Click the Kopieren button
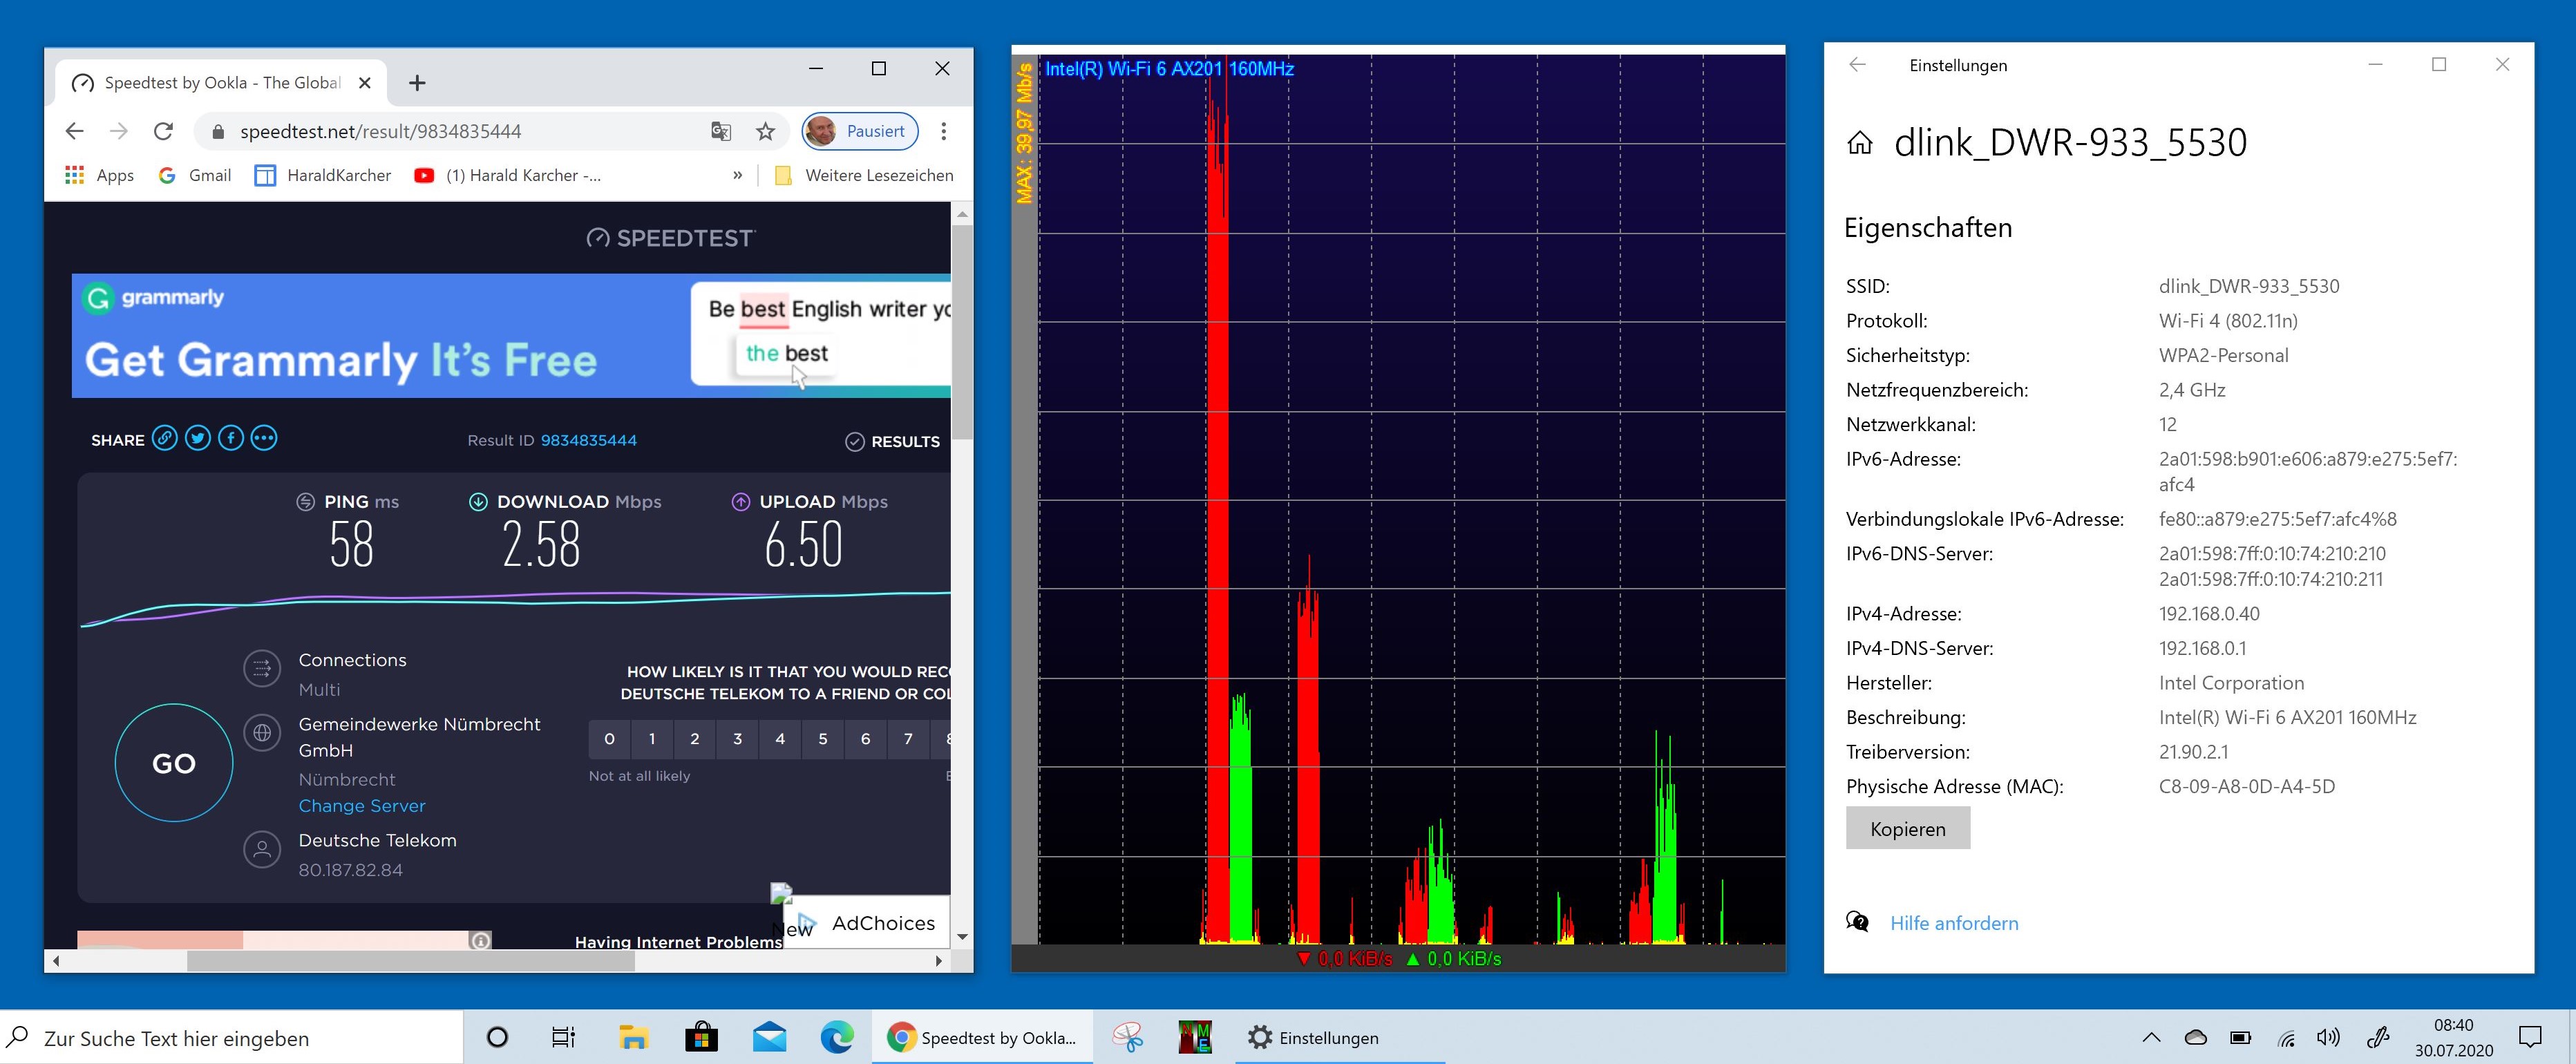This screenshot has height=1064, width=2576. (x=1907, y=829)
